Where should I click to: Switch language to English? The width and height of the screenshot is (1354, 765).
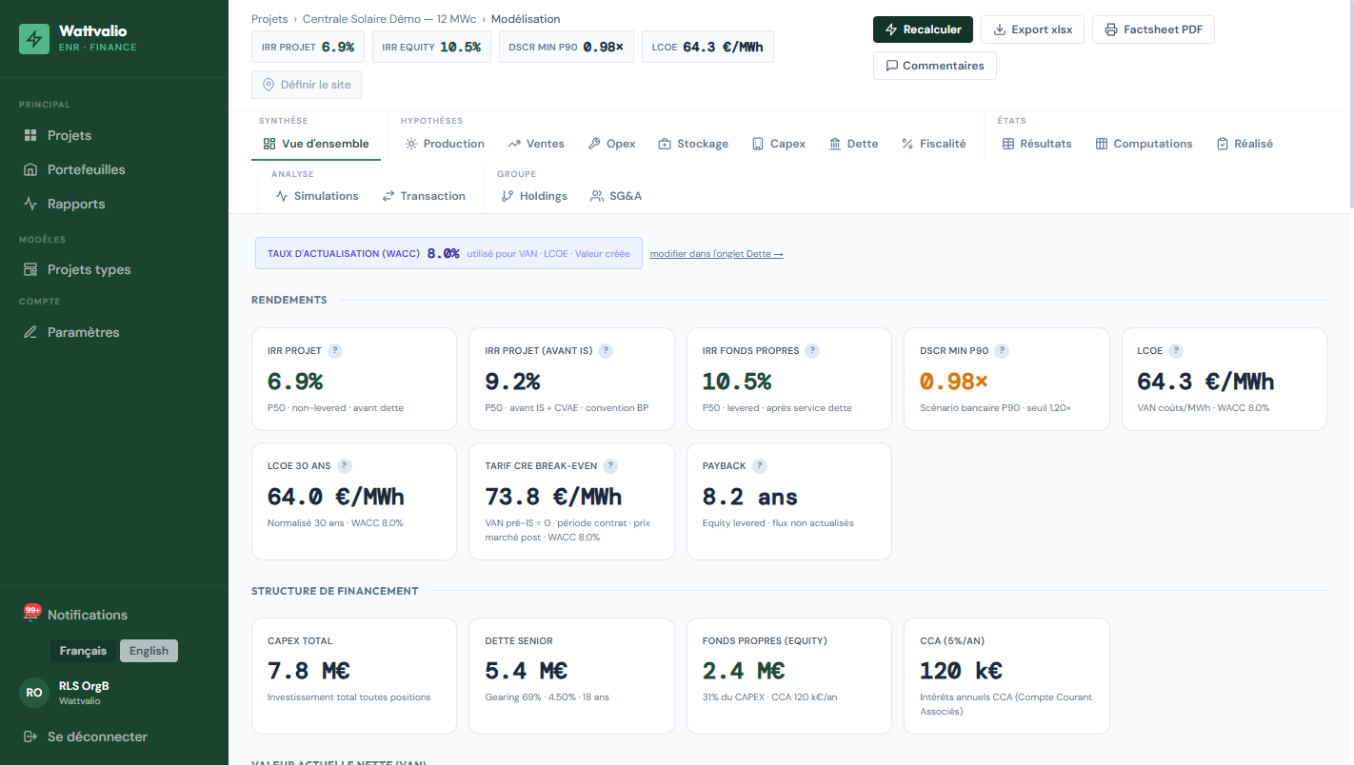tap(149, 651)
